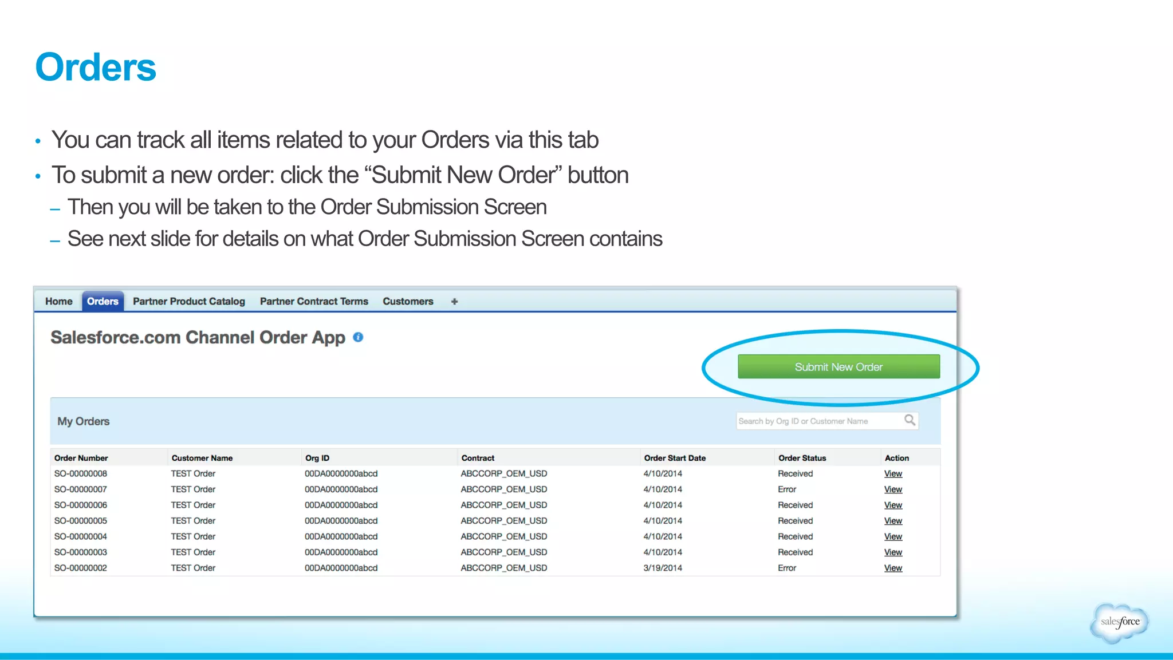The image size is (1173, 660).
Task: Select the Orders tab
Action: (x=103, y=301)
